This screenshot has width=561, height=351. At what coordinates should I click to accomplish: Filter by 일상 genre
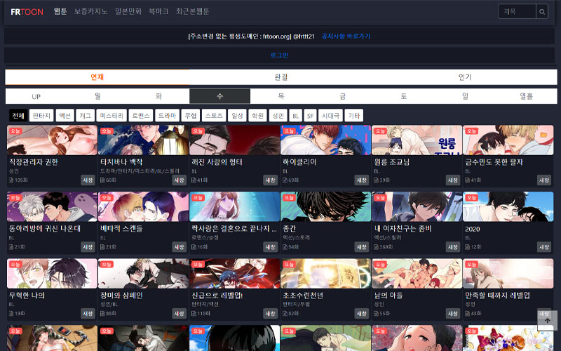[x=237, y=116]
